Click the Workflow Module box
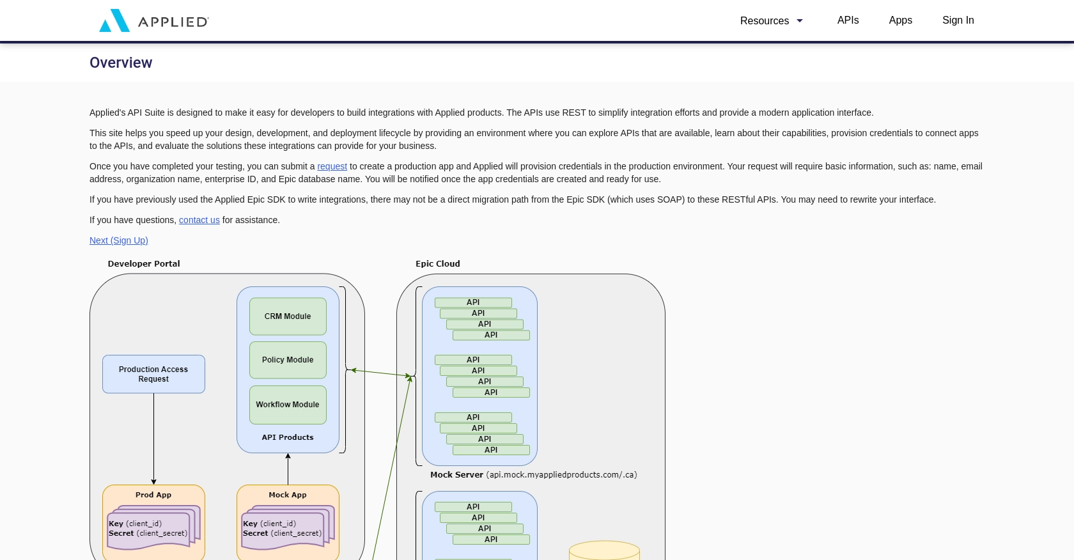 click(x=288, y=405)
